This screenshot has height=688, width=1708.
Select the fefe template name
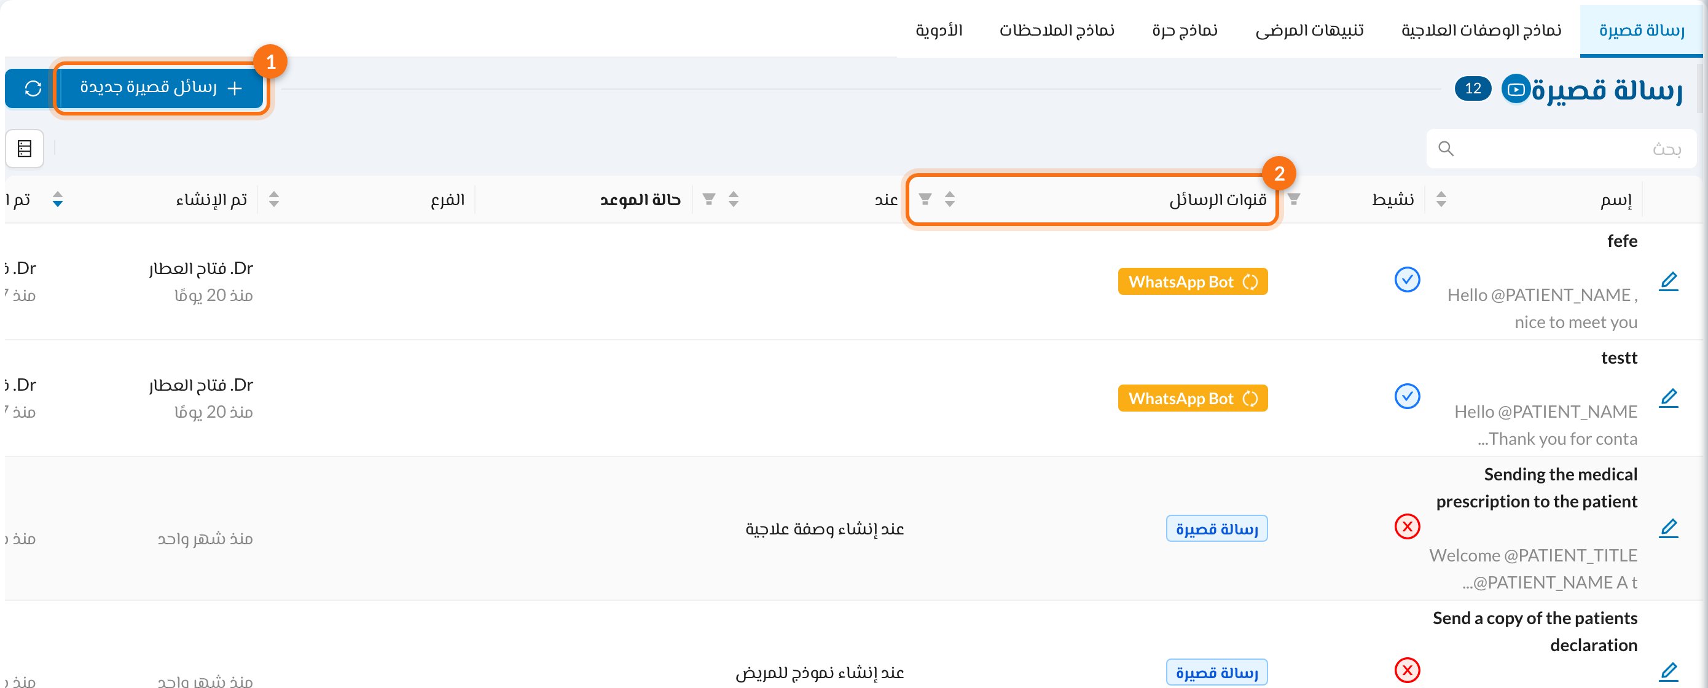(x=1622, y=241)
